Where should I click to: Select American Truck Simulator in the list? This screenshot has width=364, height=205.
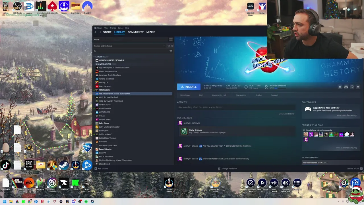110,75
